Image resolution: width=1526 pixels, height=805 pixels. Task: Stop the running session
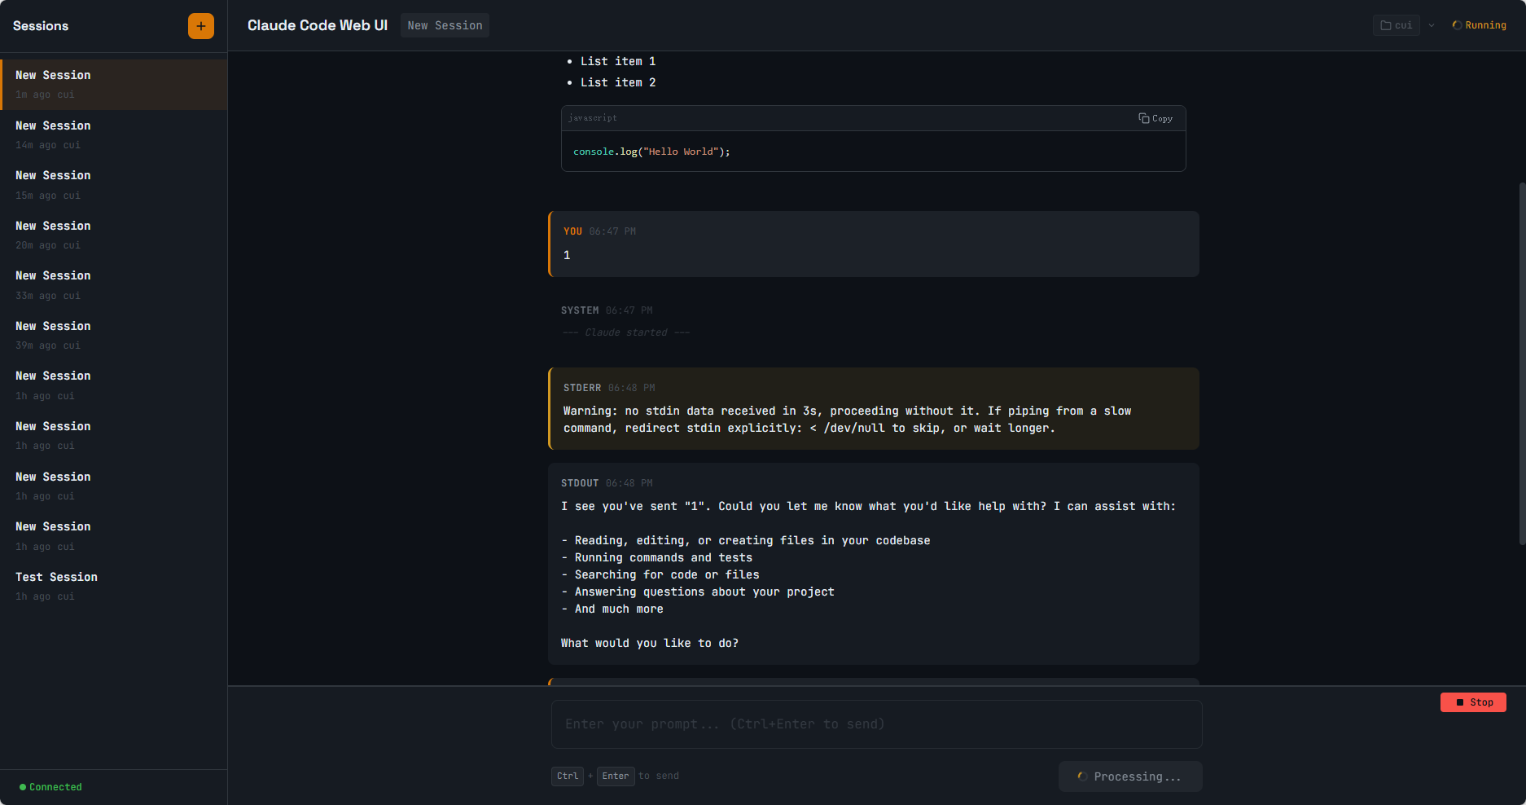coord(1473,702)
